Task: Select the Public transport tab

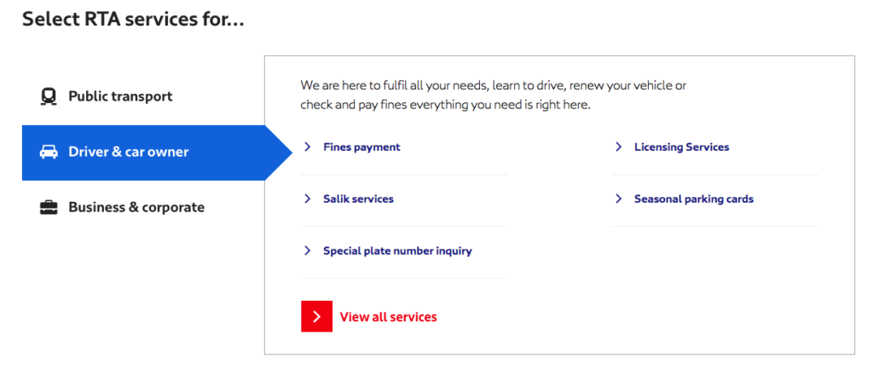Action: coord(120,96)
